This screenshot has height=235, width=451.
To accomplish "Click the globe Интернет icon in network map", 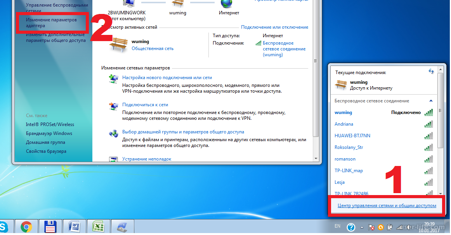I will point(226,4).
